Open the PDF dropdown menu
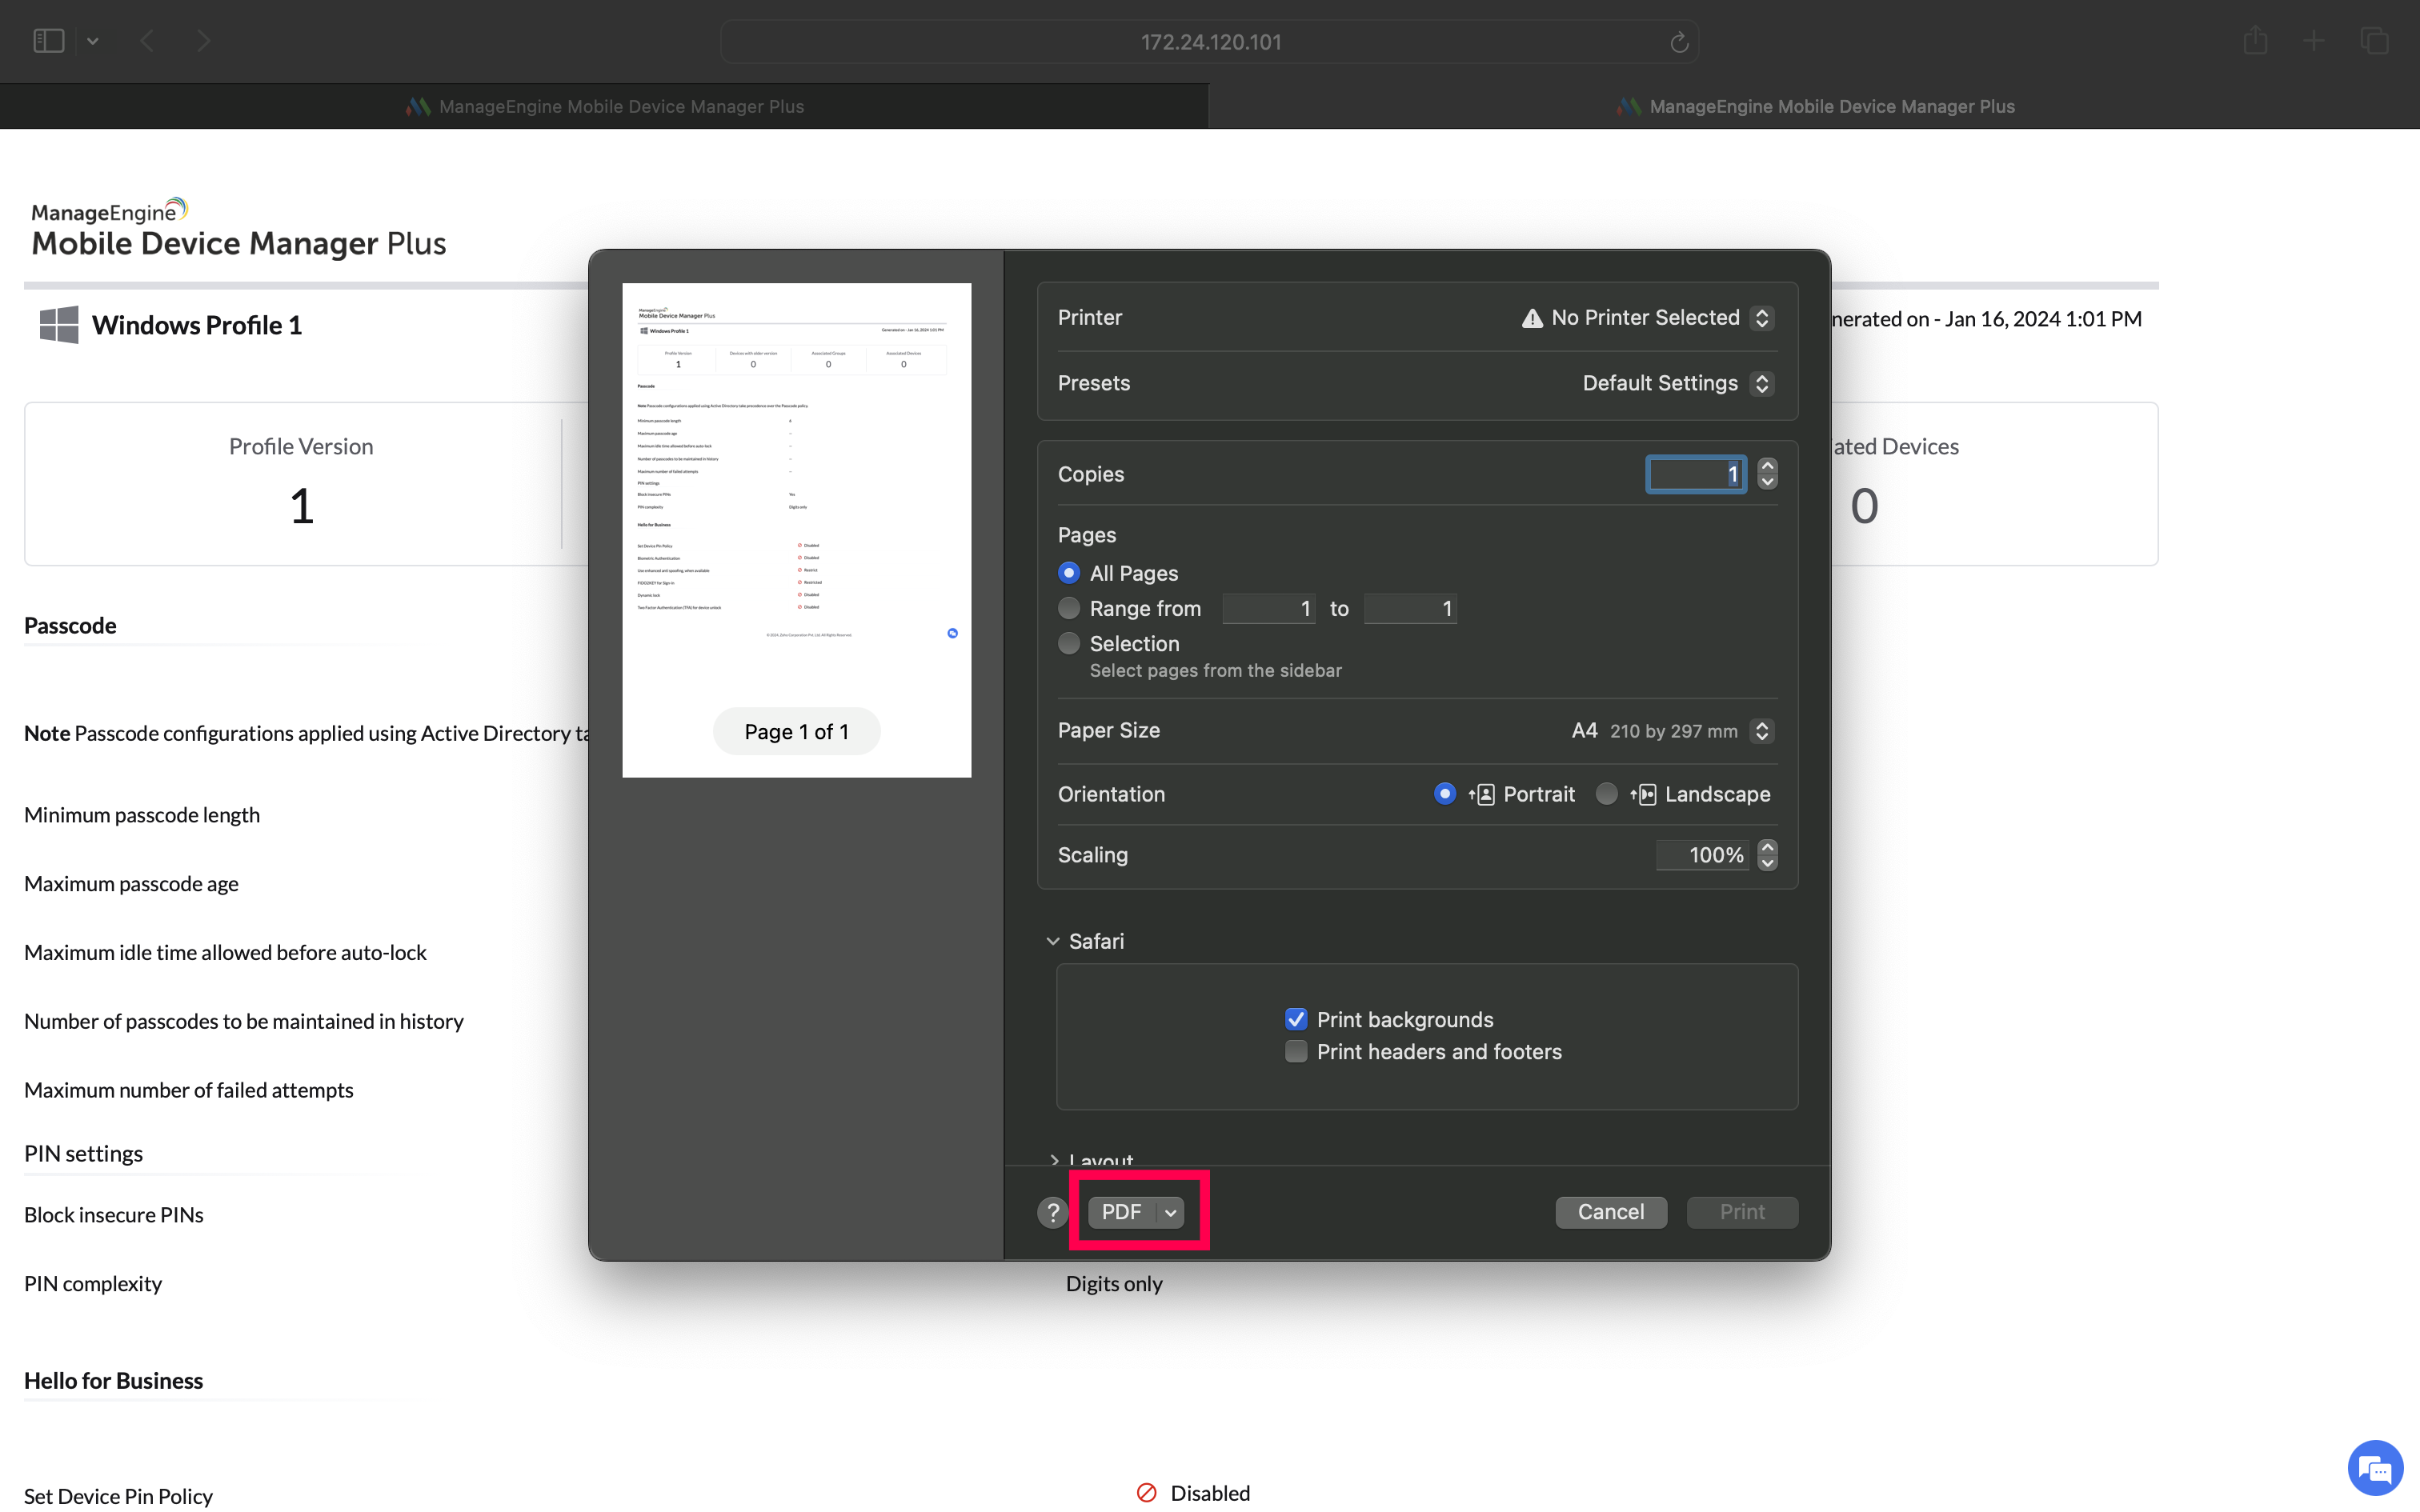Screen dimensions: 2420x1512 tap(1170, 1212)
